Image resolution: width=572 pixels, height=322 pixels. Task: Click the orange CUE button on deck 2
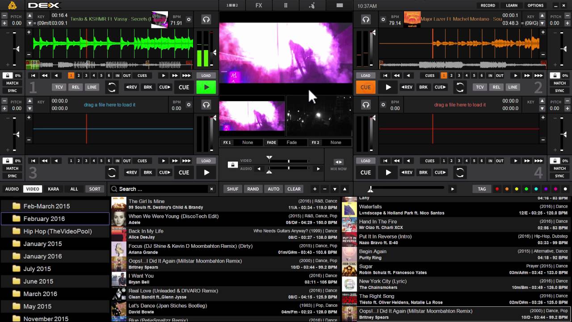(x=366, y=87)
